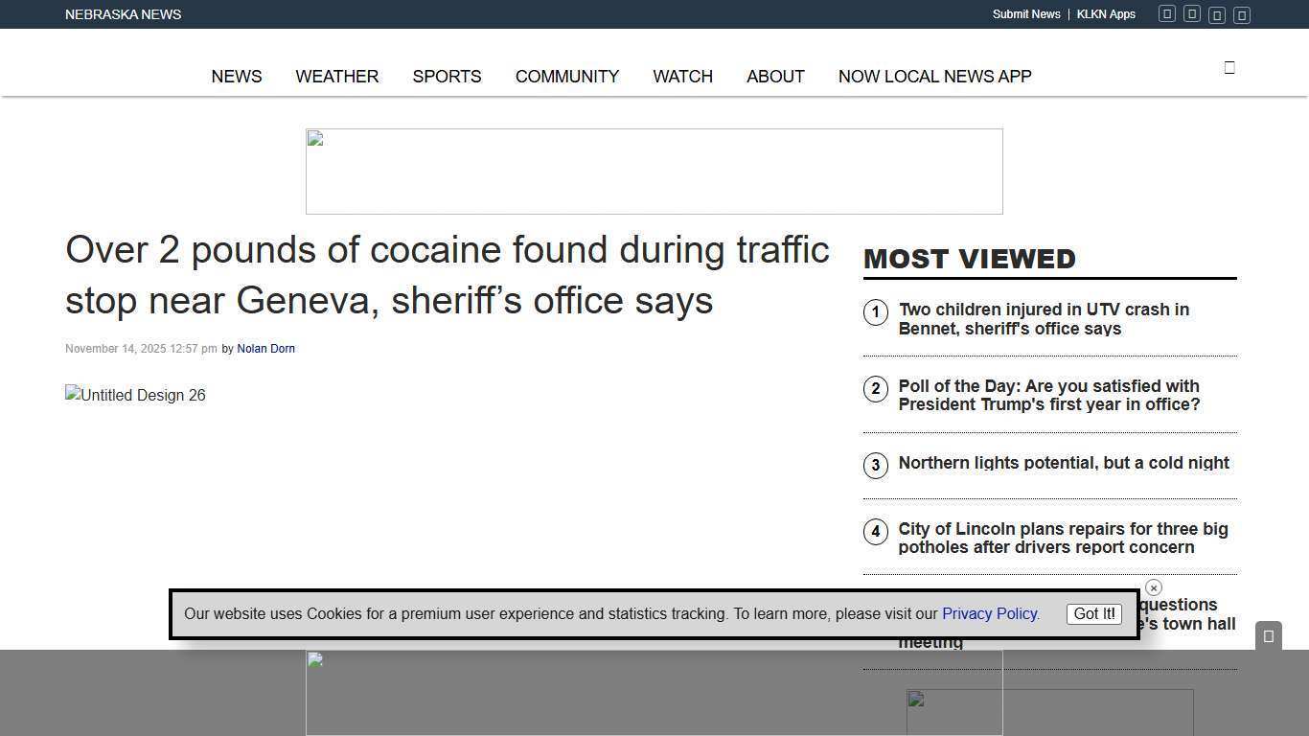Open the Privacy Policy link
This screenshot has width=1309, height=736.
(x=990, y=614)
